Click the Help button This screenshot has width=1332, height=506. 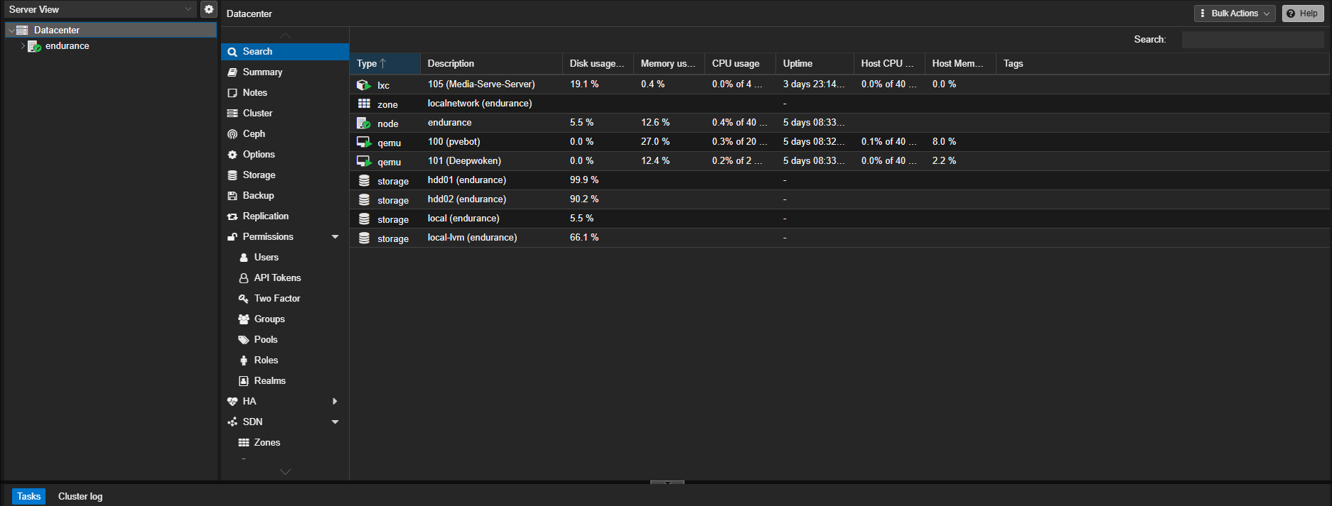tap(1303, 13)
